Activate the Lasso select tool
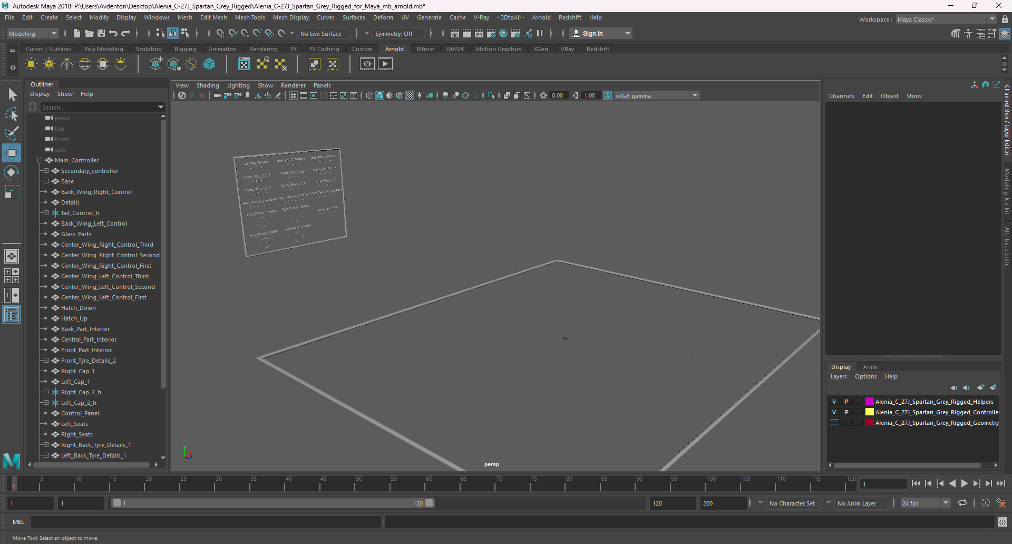Image resolution: width=1012 pixels, height=544 pixels. [12, 114]
